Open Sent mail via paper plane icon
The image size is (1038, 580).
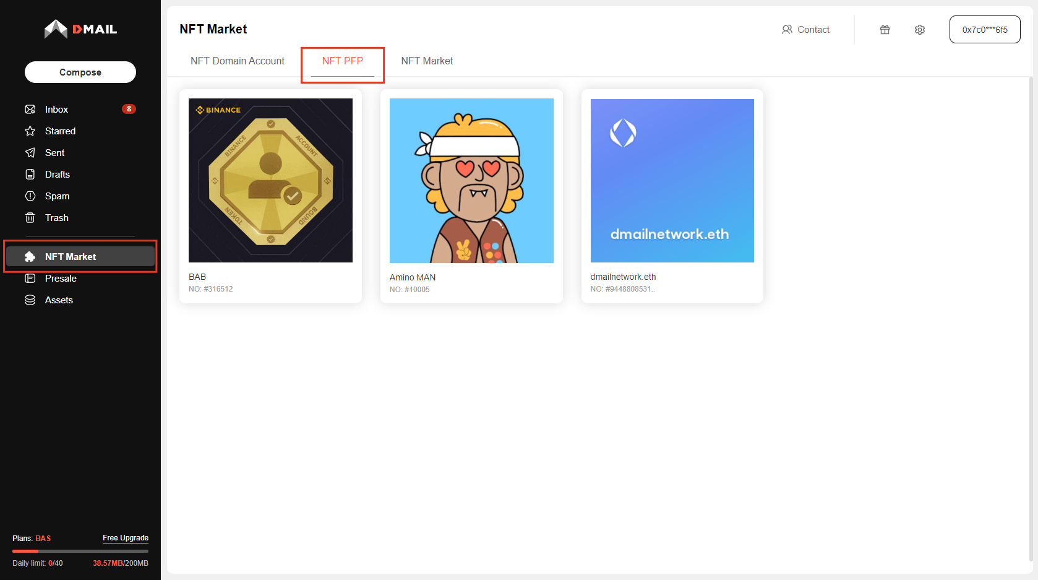click(30, 152)
